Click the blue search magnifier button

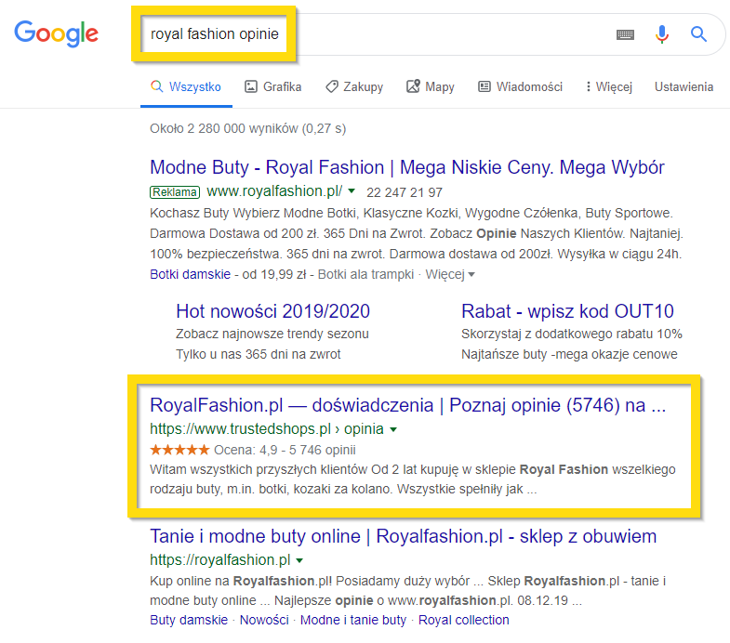pyautogui.click(x=698, y=34)
